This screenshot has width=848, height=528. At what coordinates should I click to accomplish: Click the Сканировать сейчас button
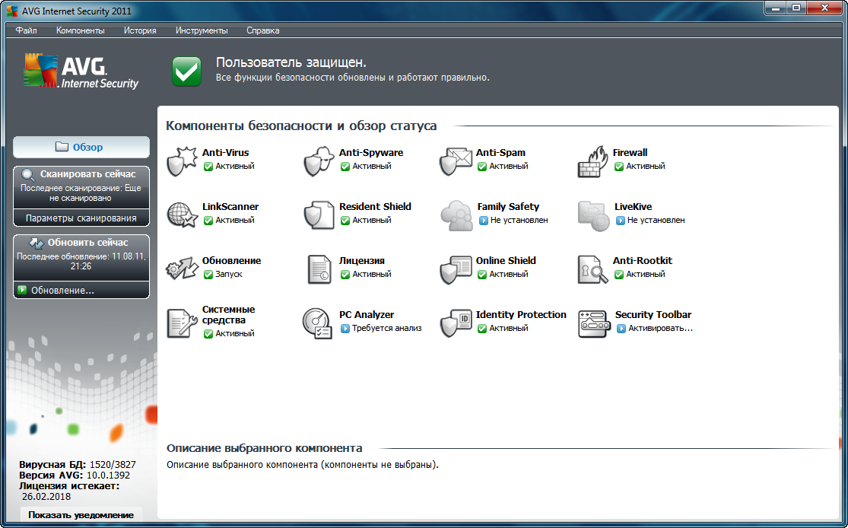pos(81,174)
